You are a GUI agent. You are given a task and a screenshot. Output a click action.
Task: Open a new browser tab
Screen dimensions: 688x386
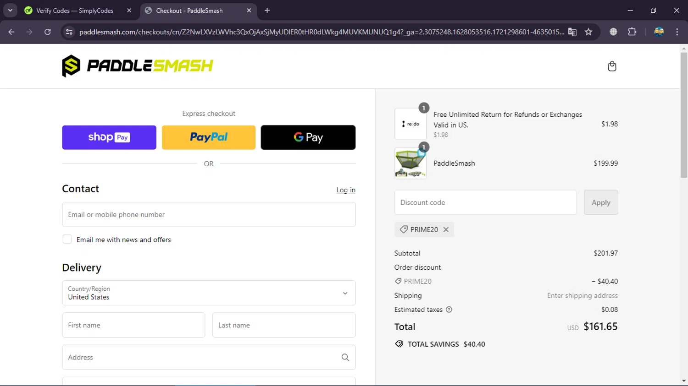pos(267,11)
